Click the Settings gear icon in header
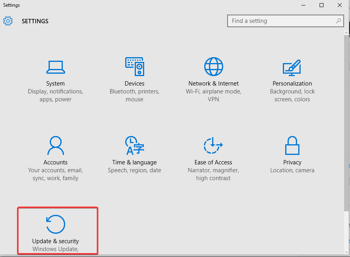The image size is (350, 257). click(x=8, y=21)
